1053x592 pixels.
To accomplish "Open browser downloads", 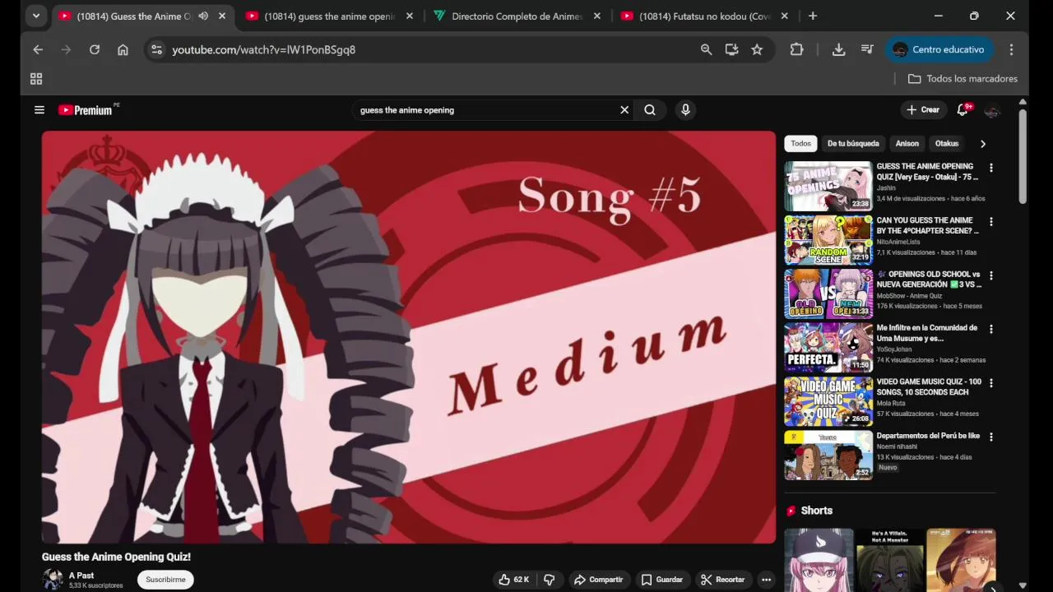I will (838, 49).
